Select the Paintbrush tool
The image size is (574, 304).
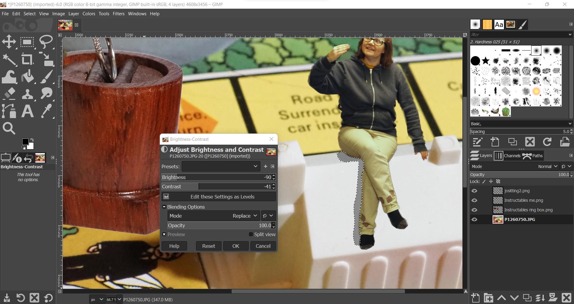[x=46, y=76]
